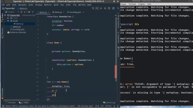The width and height of the screenshot is (193, 108).
Task: Open the Tools menu
Action: 68,5
